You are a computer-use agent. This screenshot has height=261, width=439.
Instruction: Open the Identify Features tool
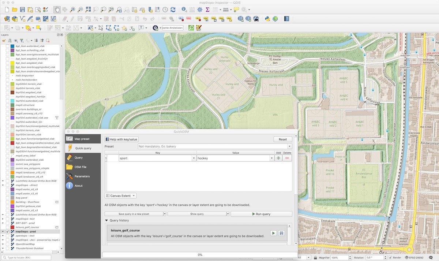coord(183,10)
